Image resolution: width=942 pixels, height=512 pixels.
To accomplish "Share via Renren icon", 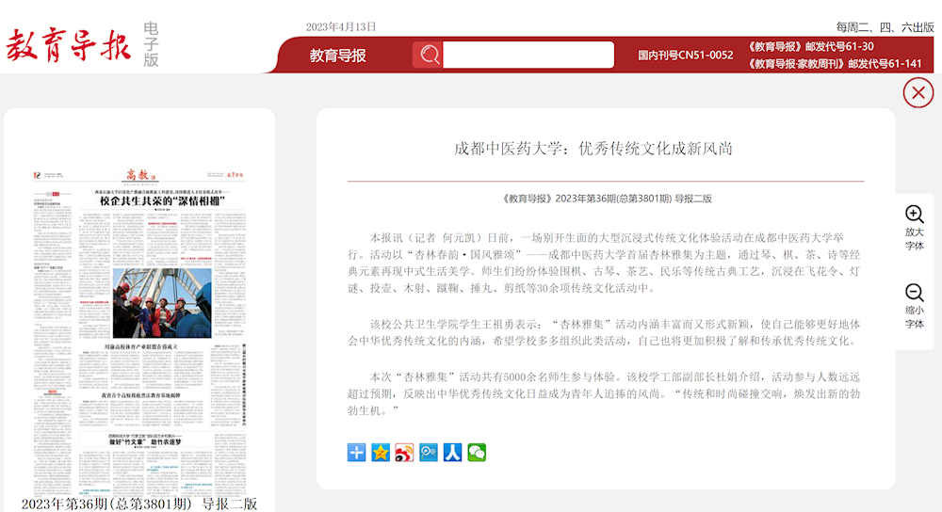I will 452,453.
